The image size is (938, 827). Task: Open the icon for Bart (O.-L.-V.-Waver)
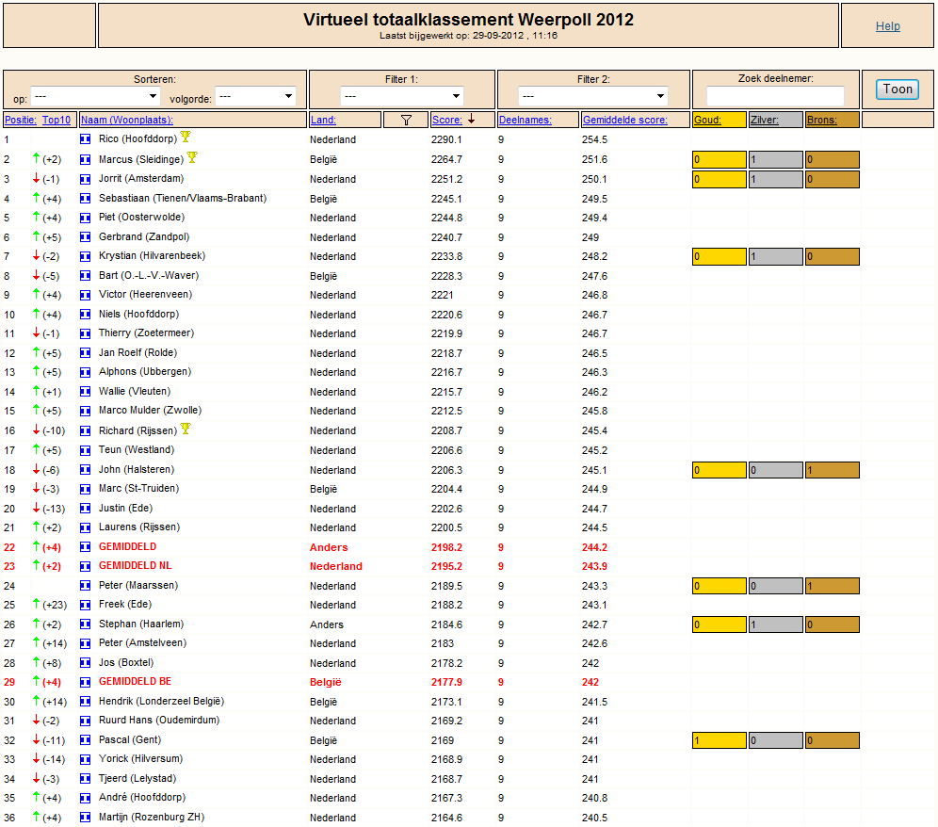point(86,276)
